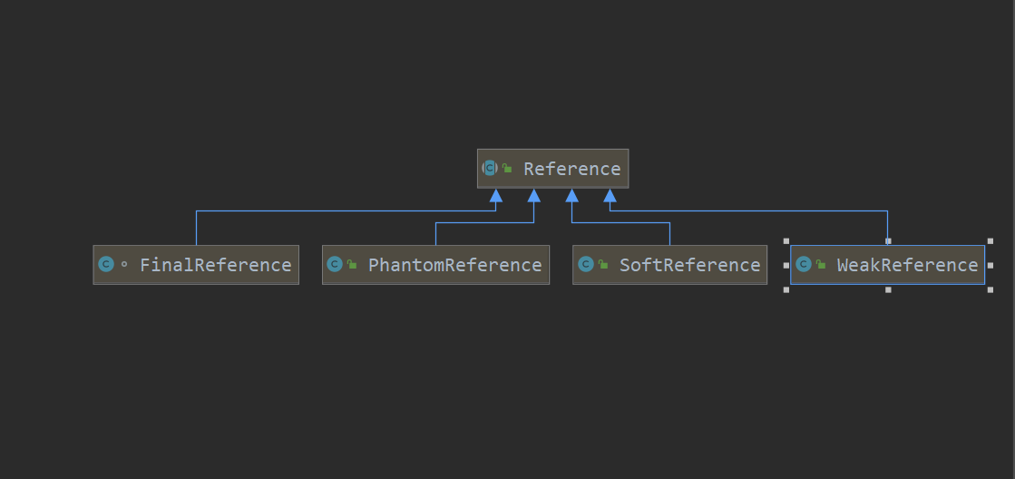Click the WeakReference class icon

pos(803,265)
